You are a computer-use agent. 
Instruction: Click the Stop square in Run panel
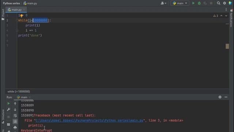point(8,117)
